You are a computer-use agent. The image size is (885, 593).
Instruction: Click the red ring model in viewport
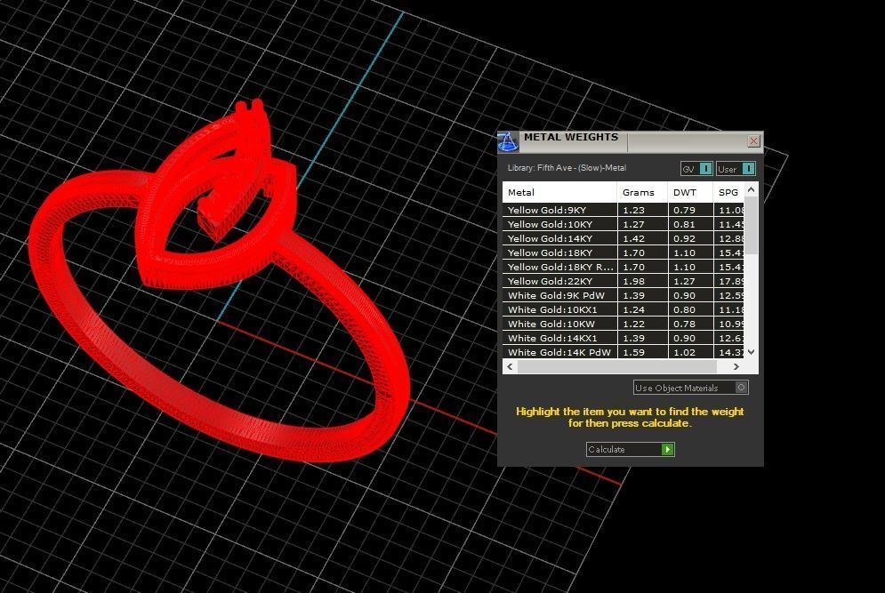(220, 282)
